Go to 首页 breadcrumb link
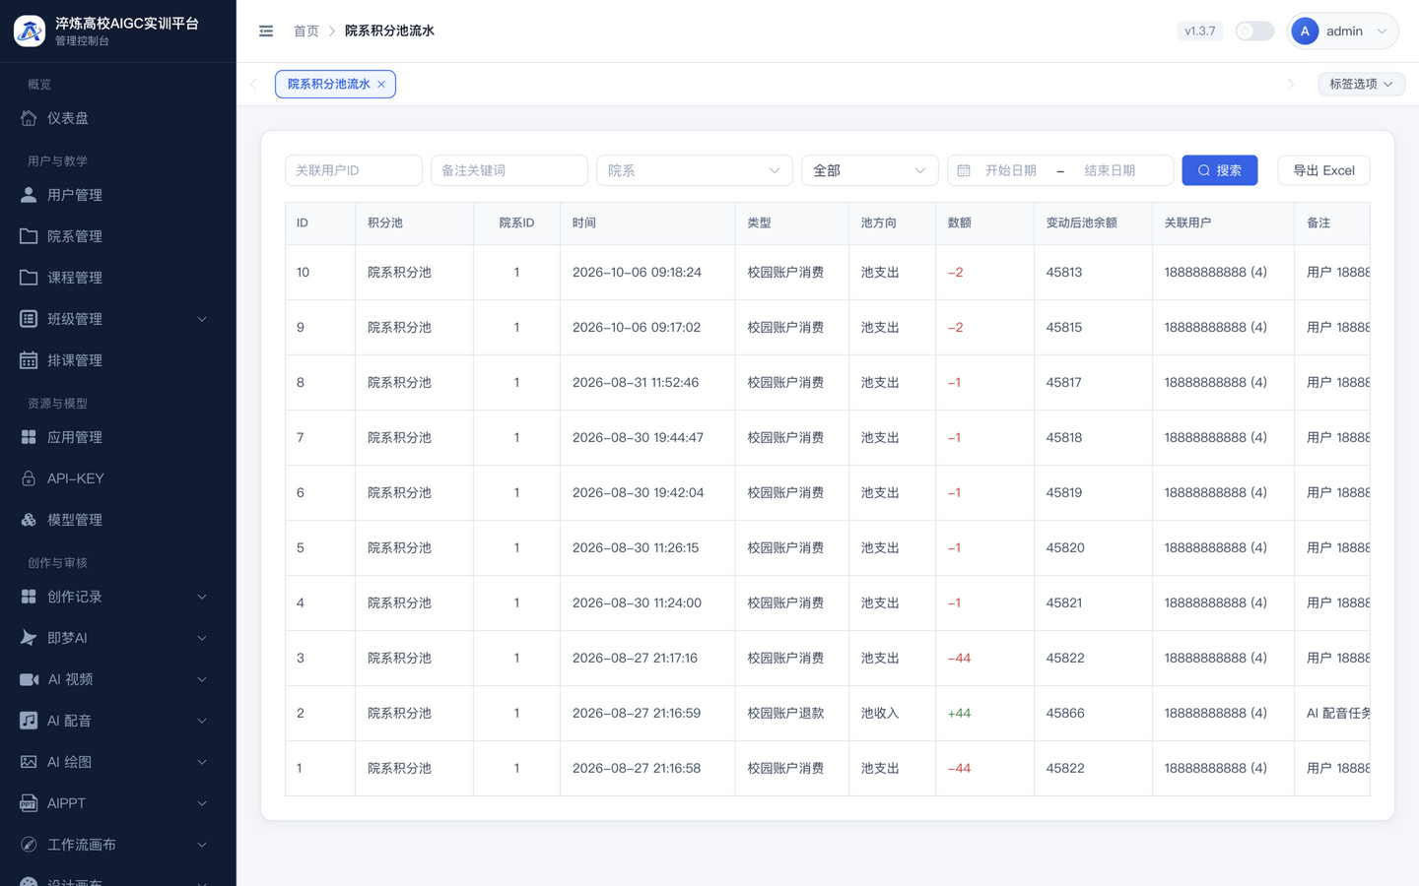 click(x=306, y=31)
